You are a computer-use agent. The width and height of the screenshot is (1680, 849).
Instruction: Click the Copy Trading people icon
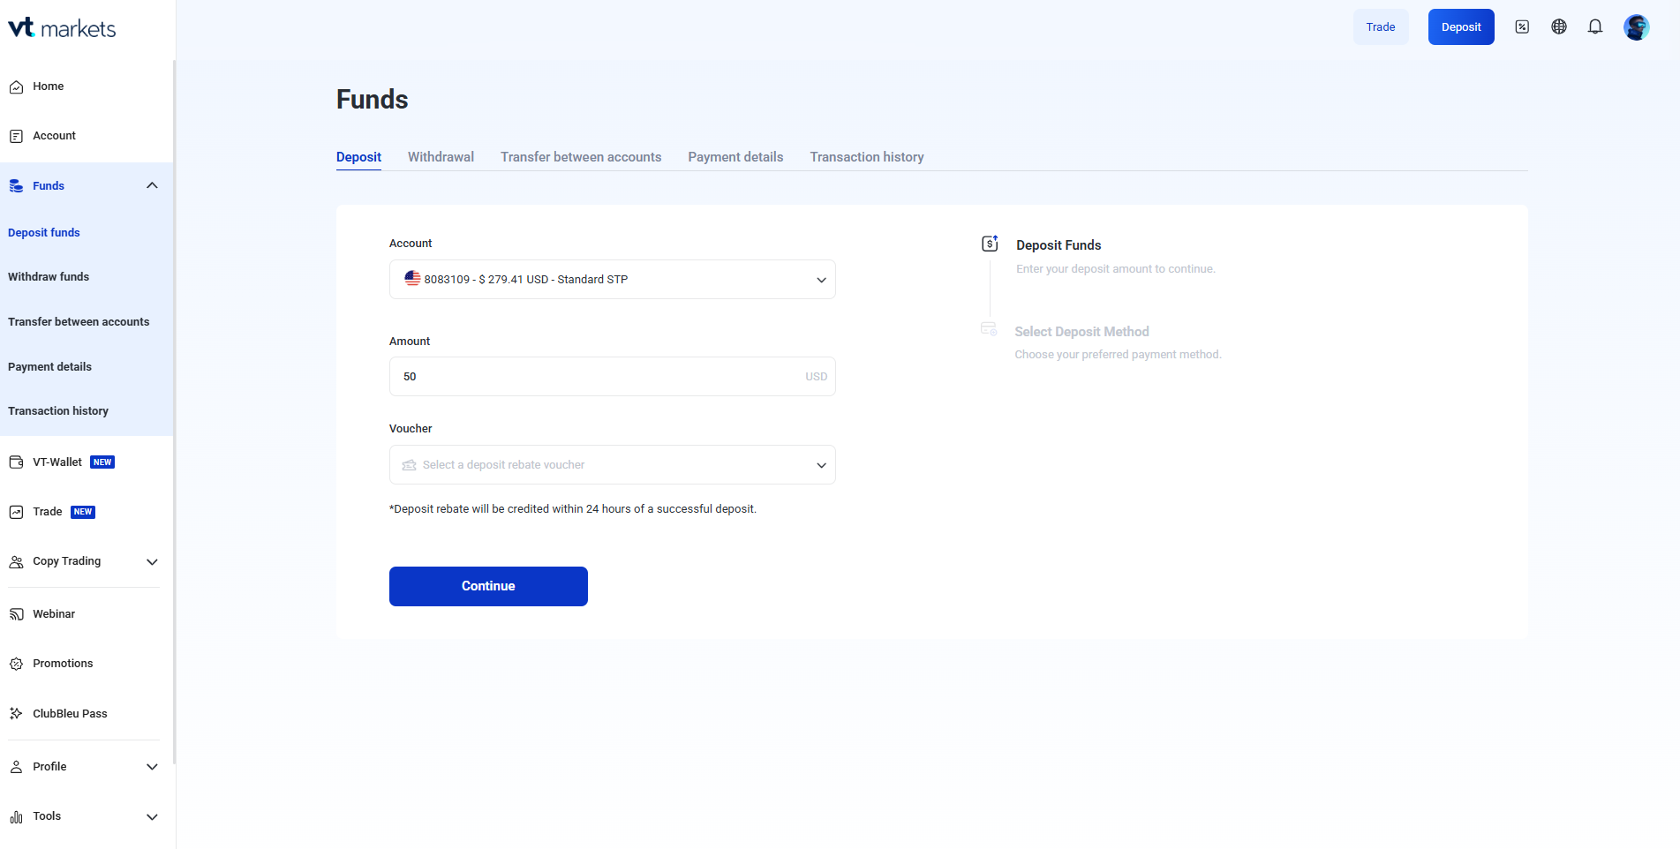coord(16,561)
